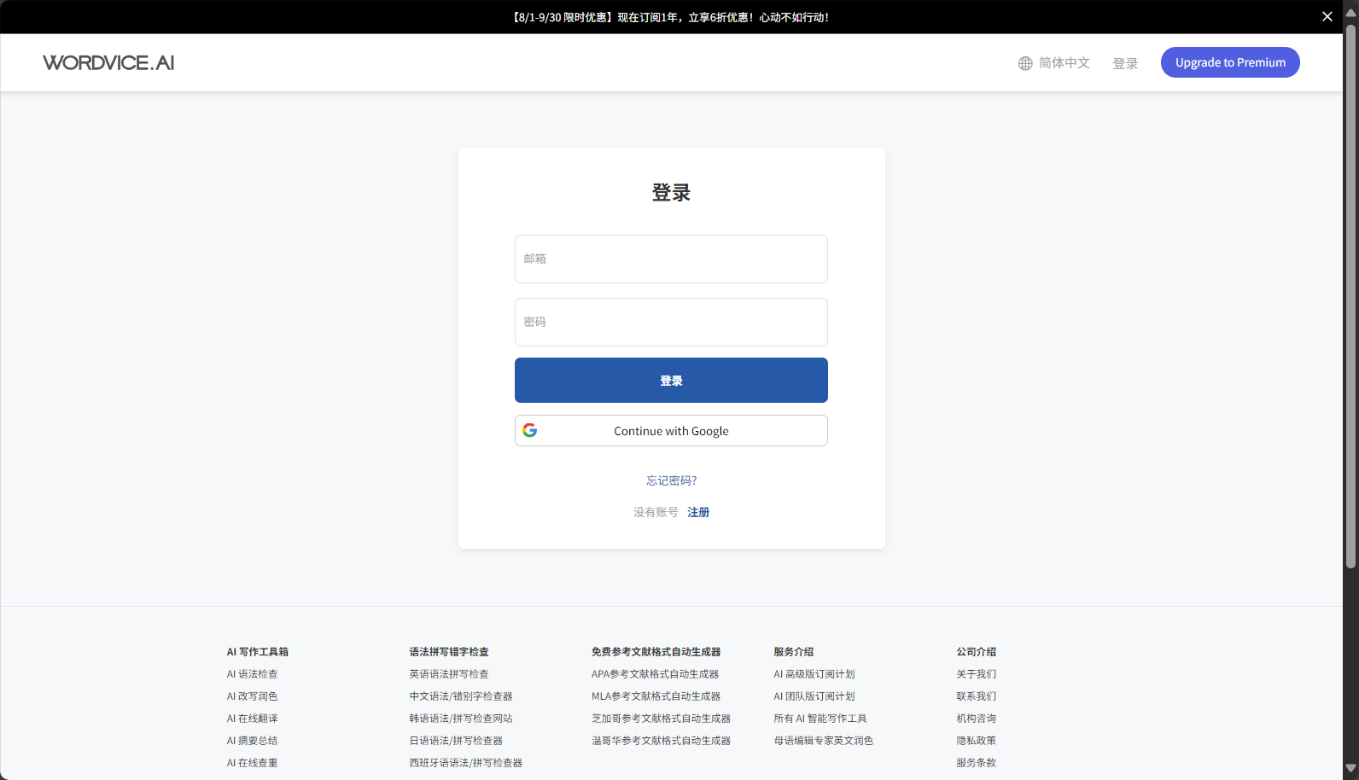Open AI 摘要总结 footer link

[x=252, y=741]
